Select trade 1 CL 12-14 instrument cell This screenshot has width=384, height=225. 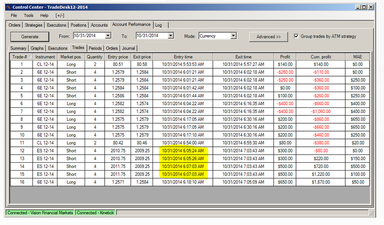45,65
